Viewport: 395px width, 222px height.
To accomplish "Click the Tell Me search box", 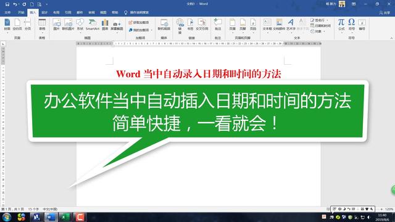I will [x=136, y=12].
